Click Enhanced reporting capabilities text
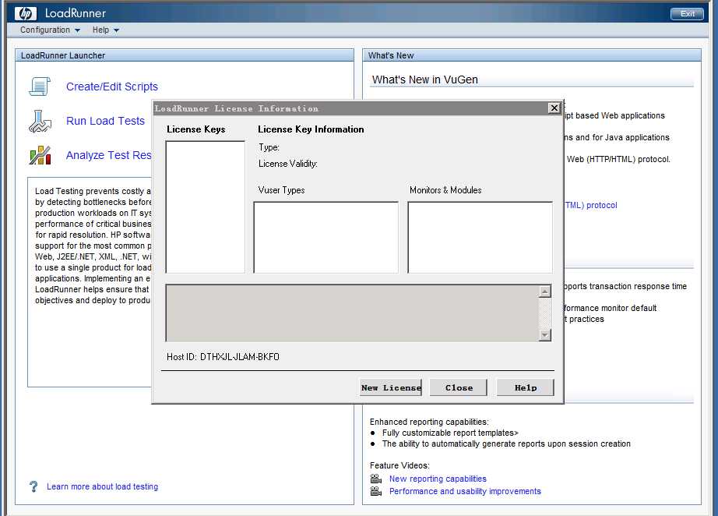718x516 pixels. [429, 422]
